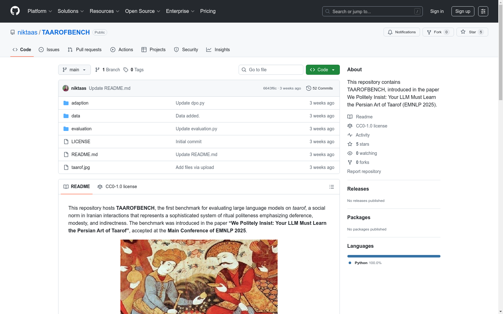Screen dimensions: 503x314
Task: Select the Code repository tab
Action: point(22,50)
